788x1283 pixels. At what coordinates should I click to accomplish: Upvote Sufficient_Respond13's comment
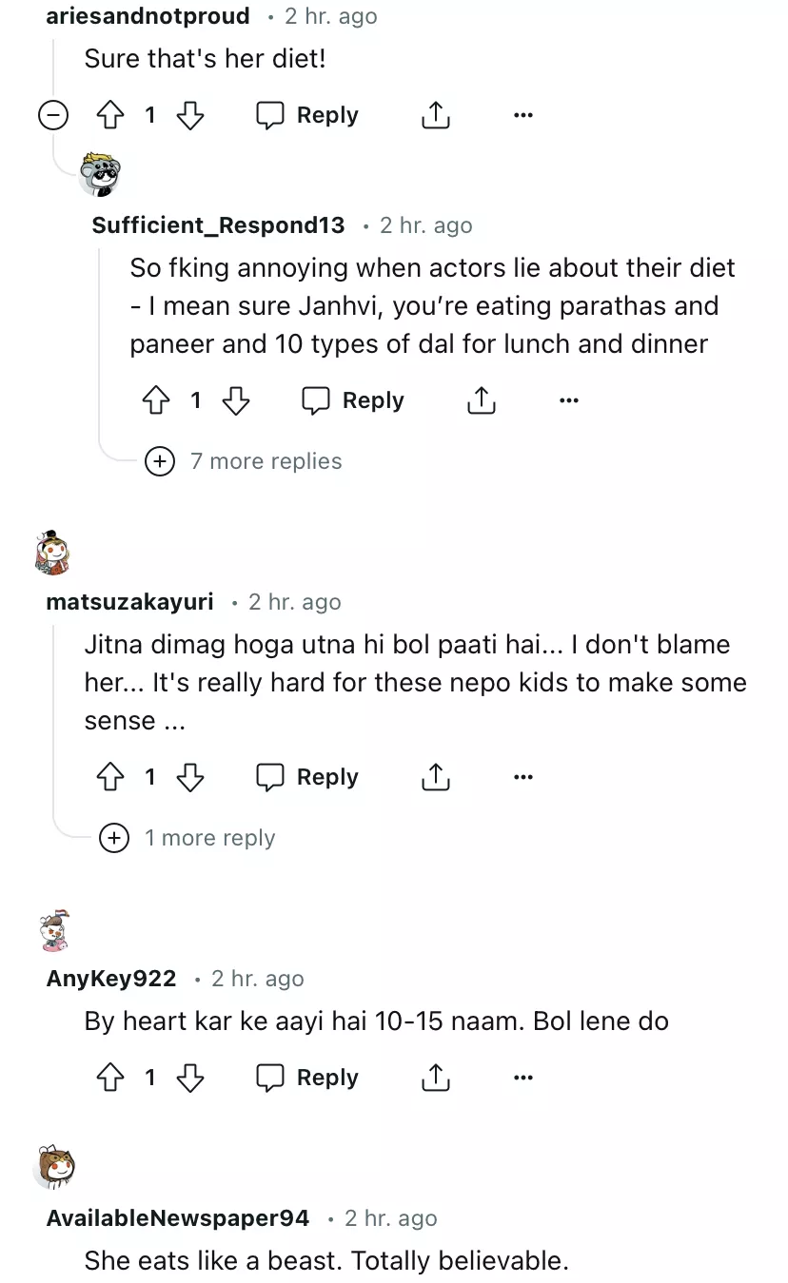click(x=157, y=401)
